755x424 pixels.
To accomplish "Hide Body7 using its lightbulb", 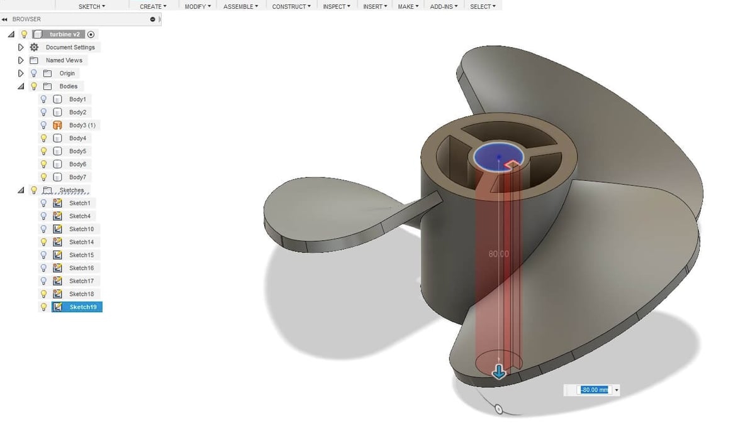I will [x=43, y=177].
